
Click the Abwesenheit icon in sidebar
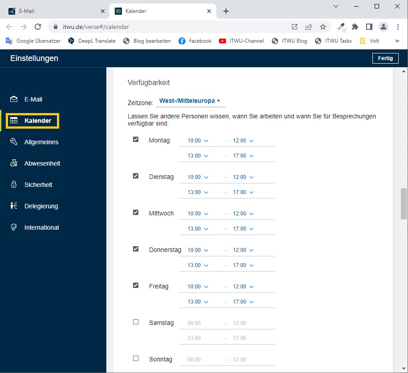[x=14, y=163]
